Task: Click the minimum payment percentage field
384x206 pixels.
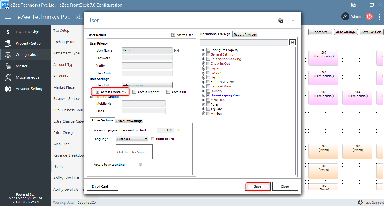Action: [x=166, y=130]
